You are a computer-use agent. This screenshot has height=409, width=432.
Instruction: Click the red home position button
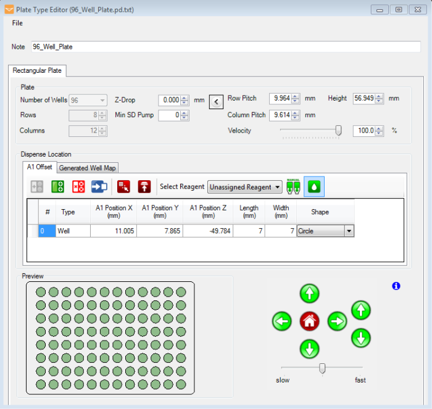pyautogui.click(x=310, y=321)
